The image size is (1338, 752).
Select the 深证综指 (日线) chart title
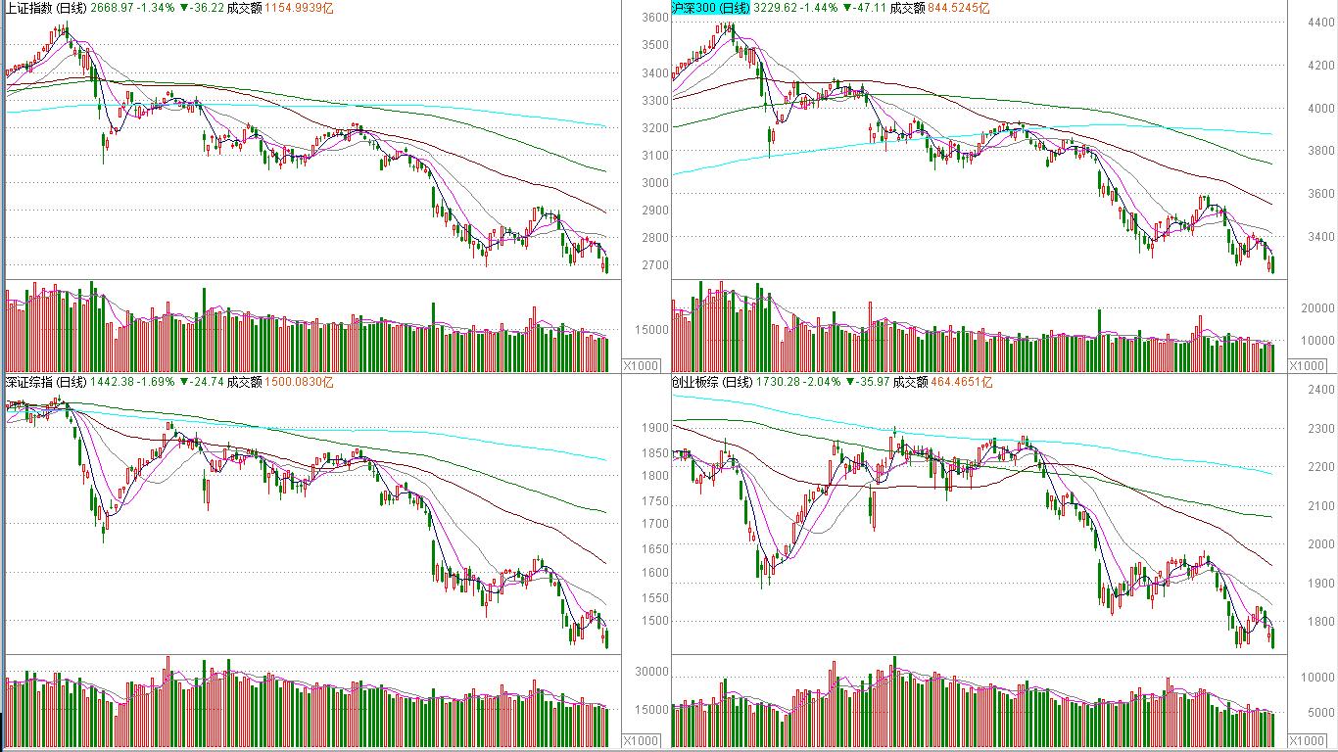(x=46, y=382)
